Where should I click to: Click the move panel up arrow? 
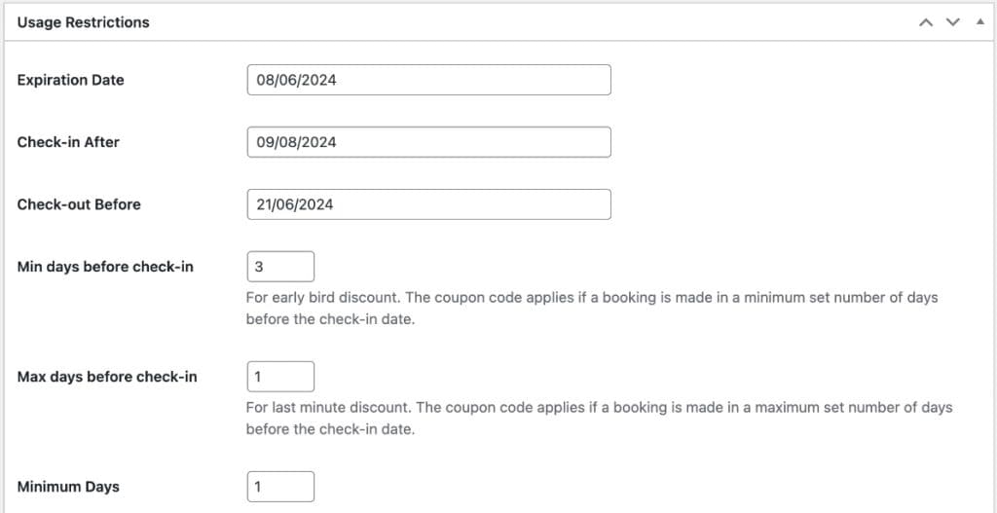click(926, 21)
